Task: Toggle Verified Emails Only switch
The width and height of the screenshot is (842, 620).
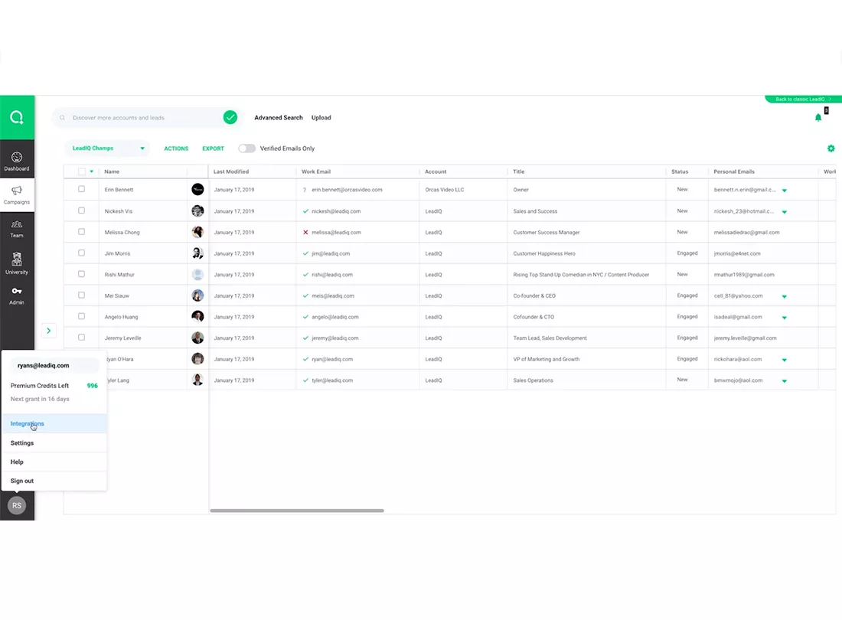Action: coord(246,148)
